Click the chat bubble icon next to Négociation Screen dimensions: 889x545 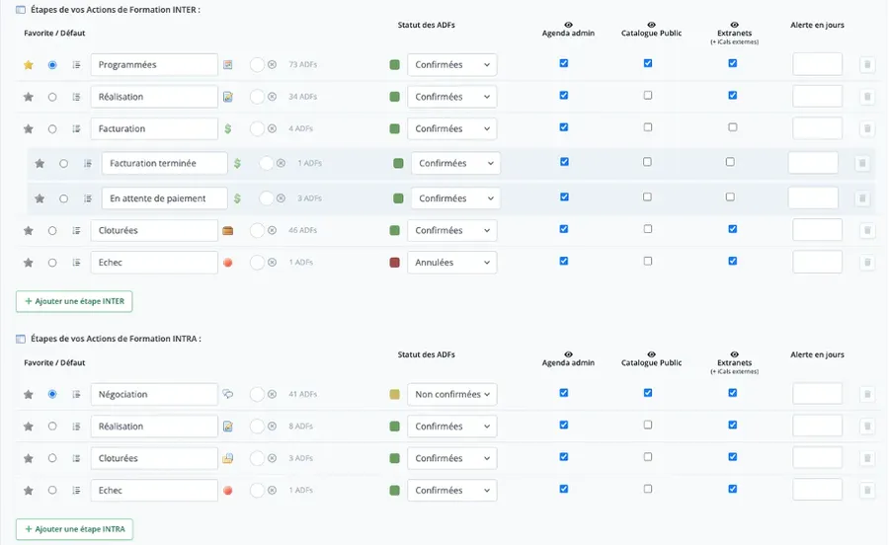228,395
